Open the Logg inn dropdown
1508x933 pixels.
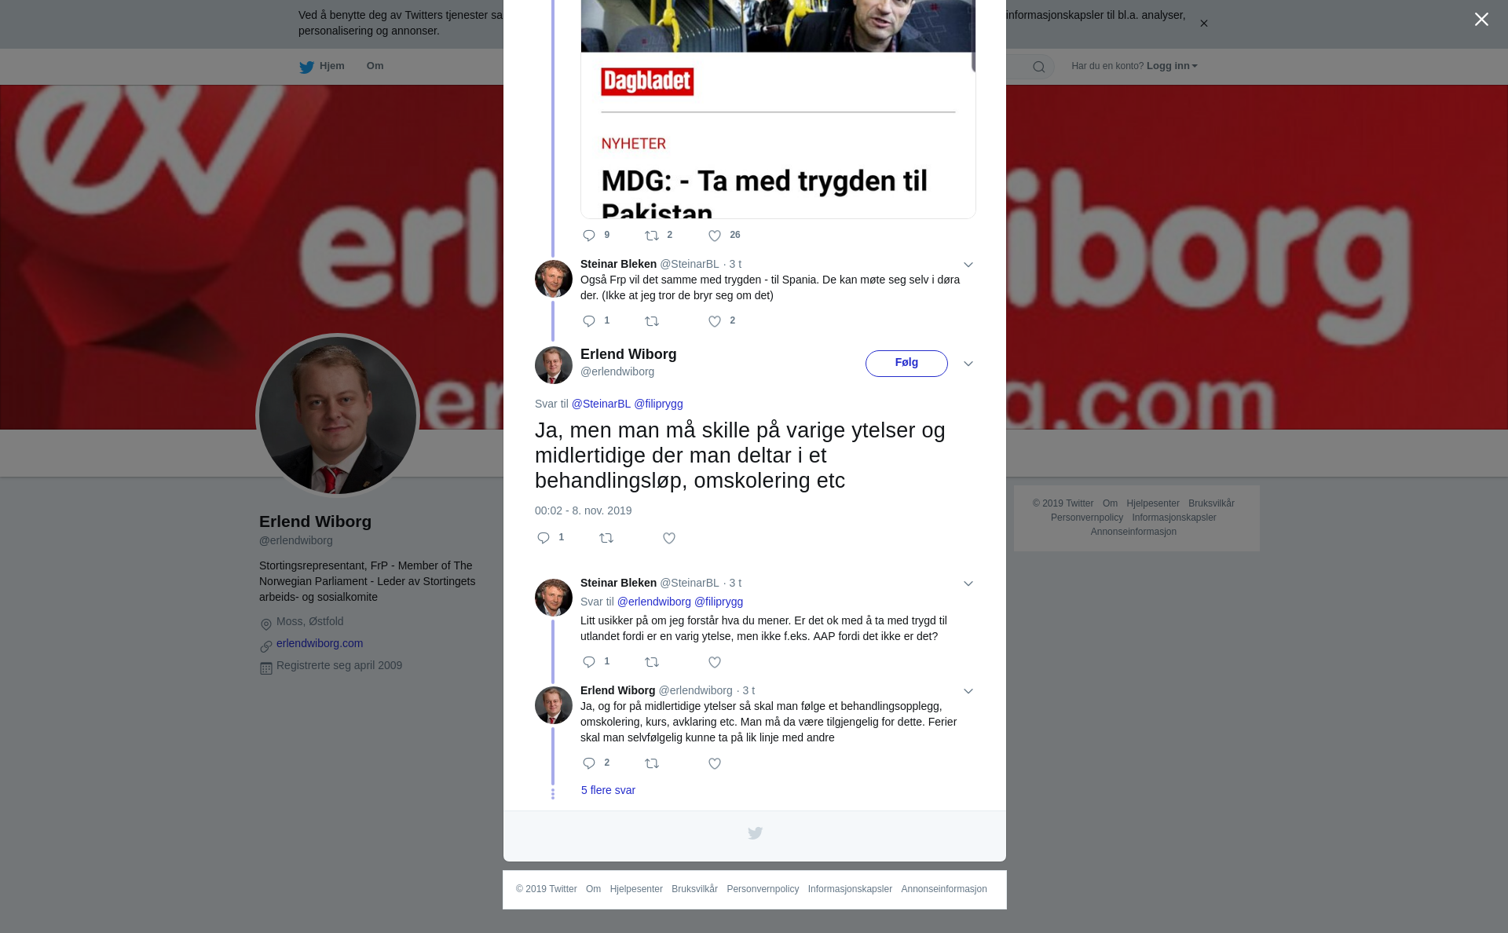point(1171,66)
